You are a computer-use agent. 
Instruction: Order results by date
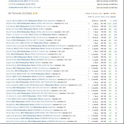pos(103,17)
